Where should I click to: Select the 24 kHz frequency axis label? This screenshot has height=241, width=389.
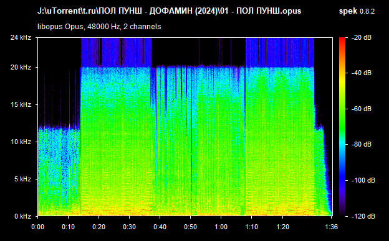click(21, 37)
